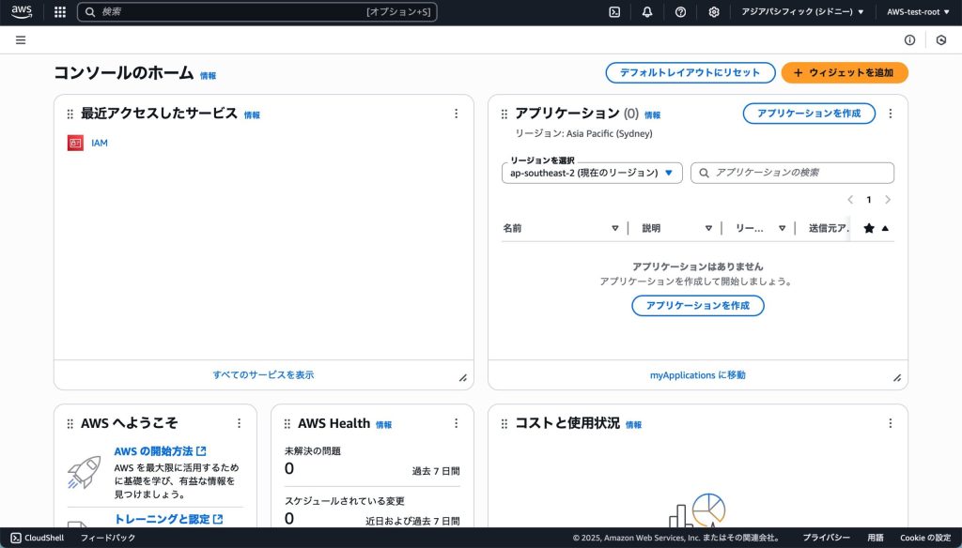Click デフォルトレイアウトにリセット button
The width and height of the screenshot is (962, 548).
coord(690,72)
